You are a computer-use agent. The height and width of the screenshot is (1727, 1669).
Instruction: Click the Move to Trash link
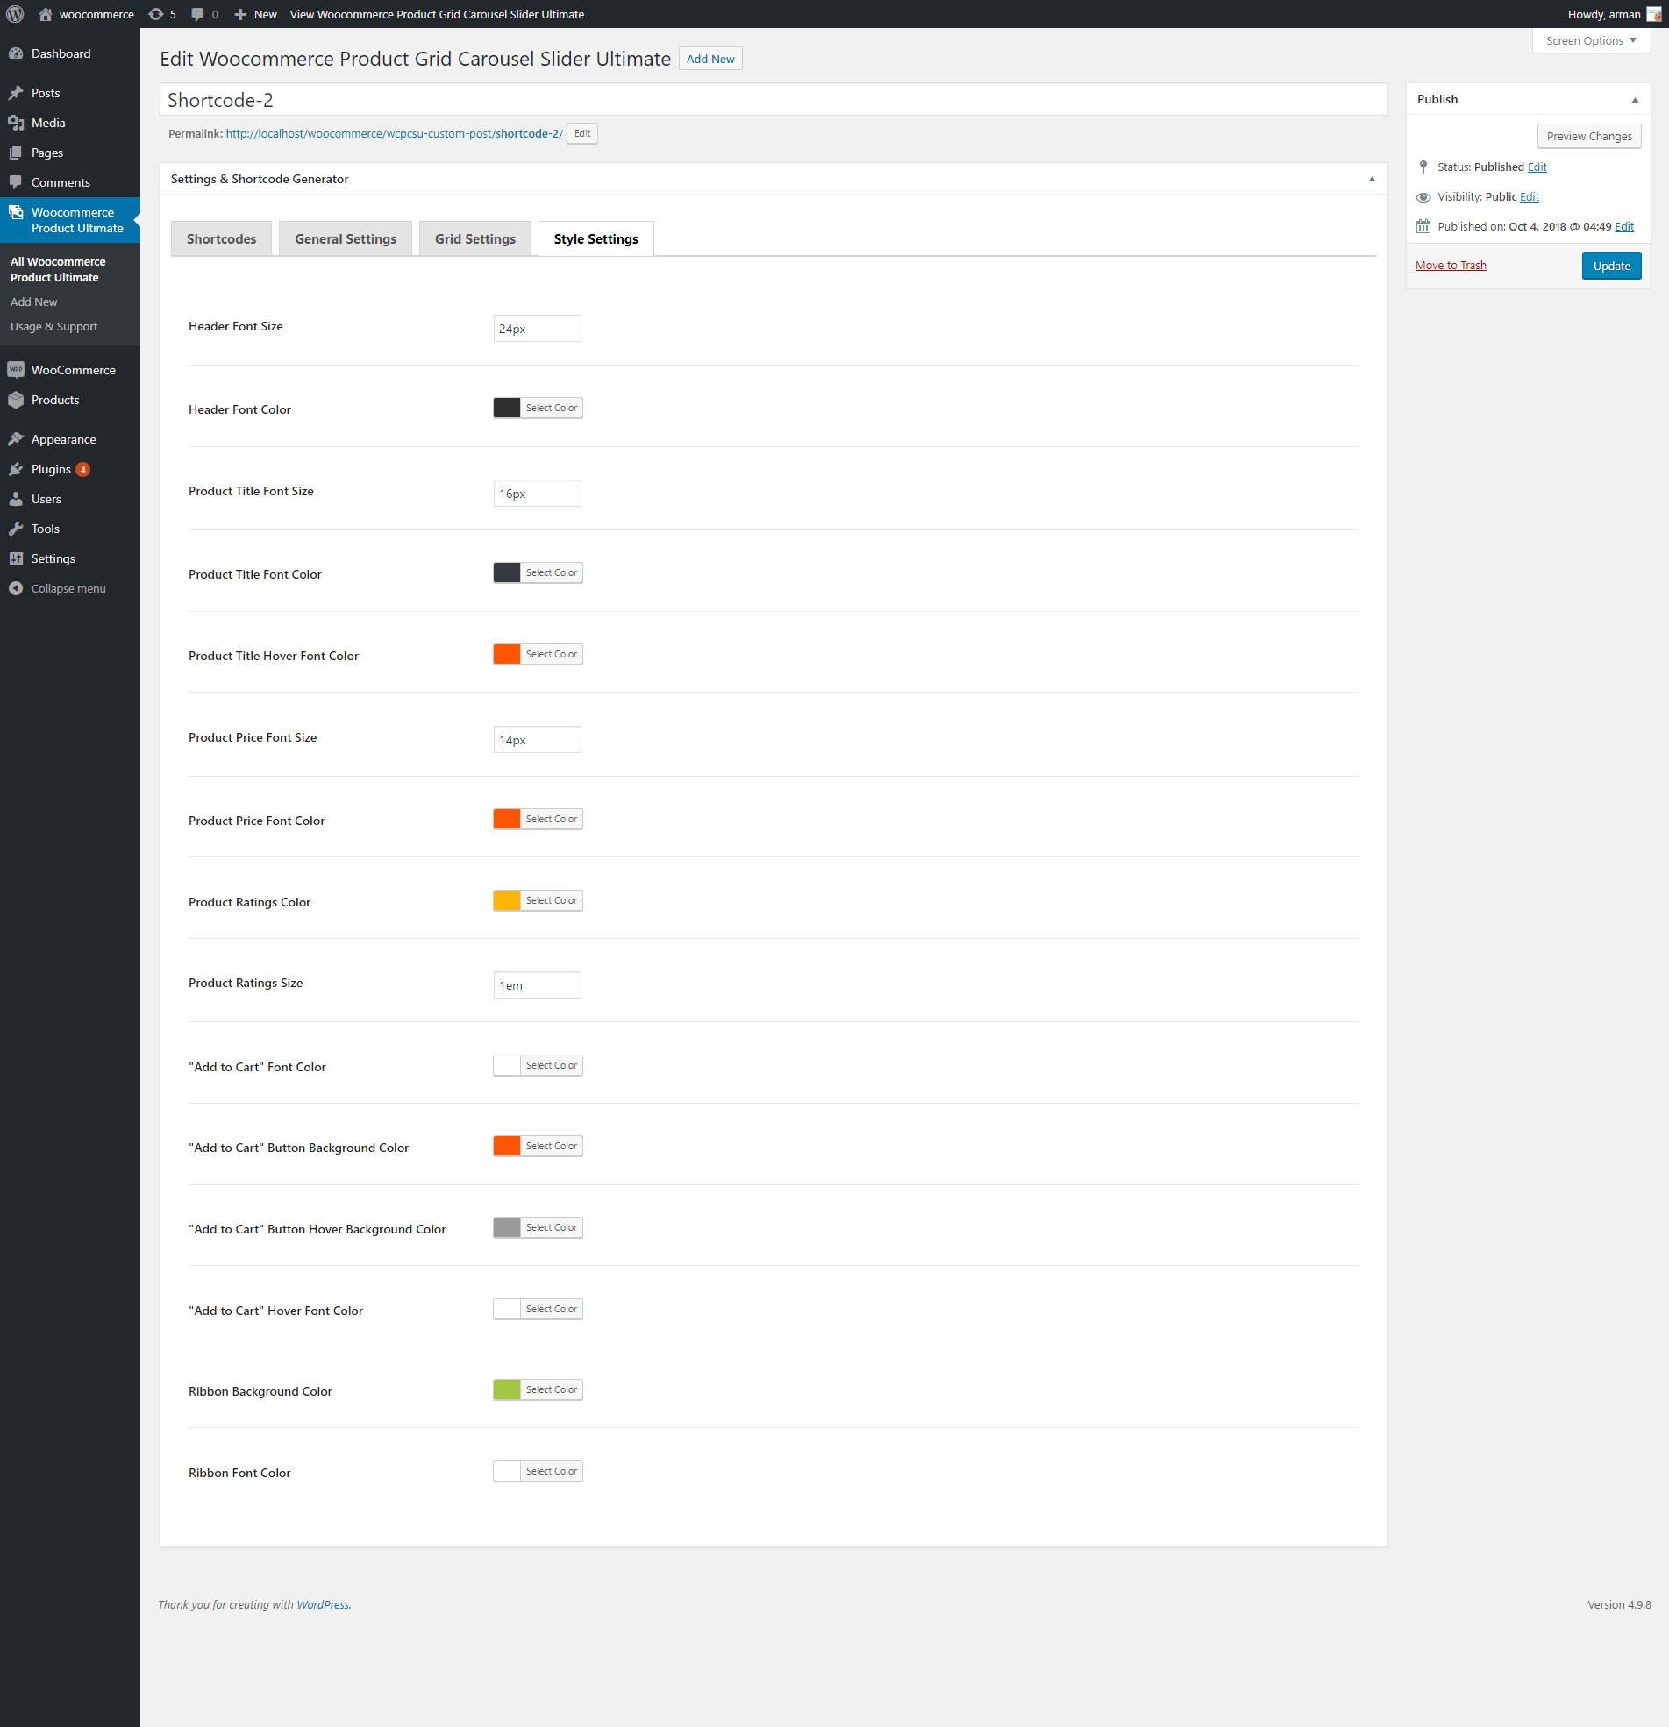click(x=1450, y=266)
